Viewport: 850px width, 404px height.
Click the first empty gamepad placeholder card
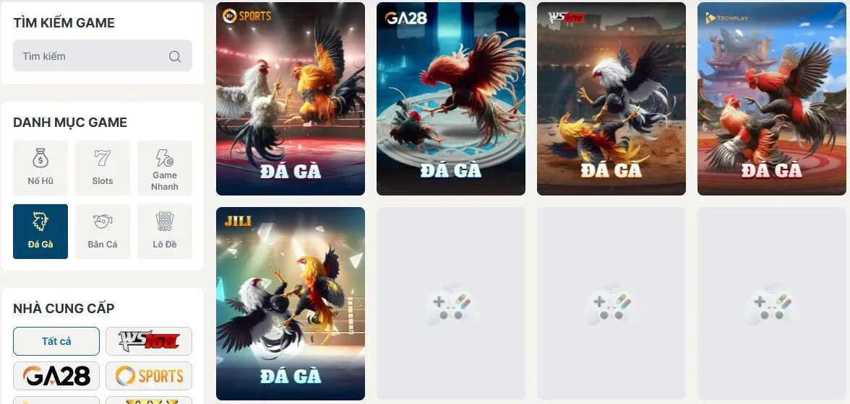pos(451,304)
